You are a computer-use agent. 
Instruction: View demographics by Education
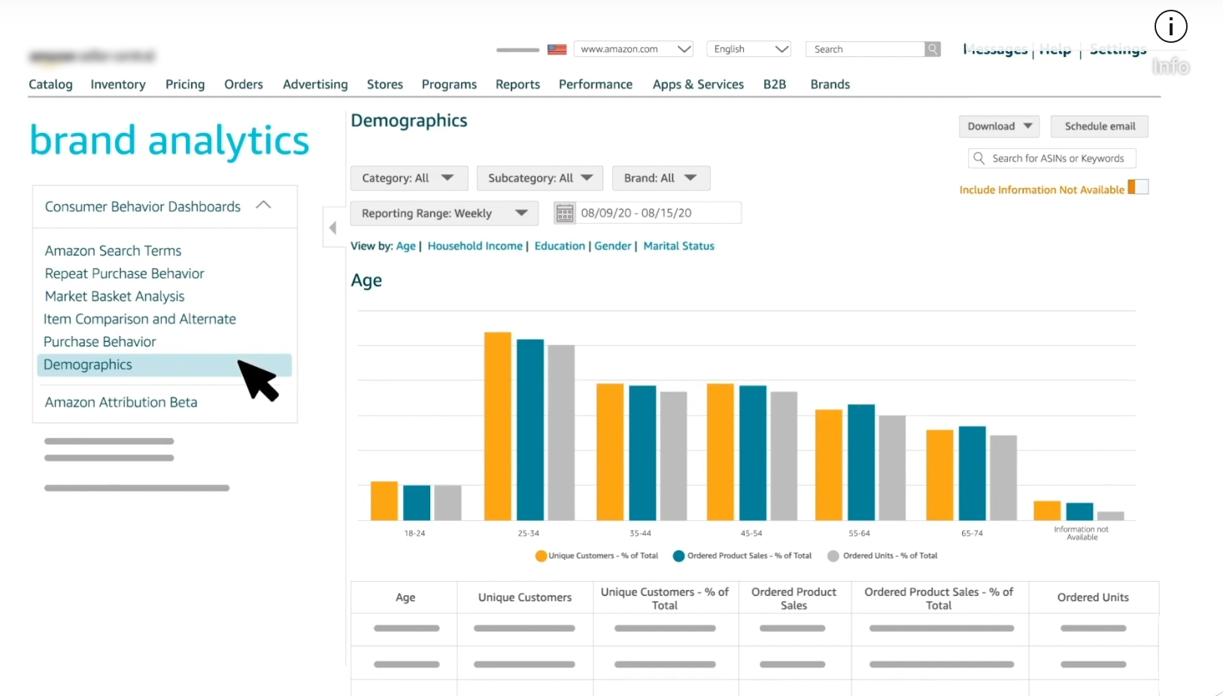[x=560, y=246]
